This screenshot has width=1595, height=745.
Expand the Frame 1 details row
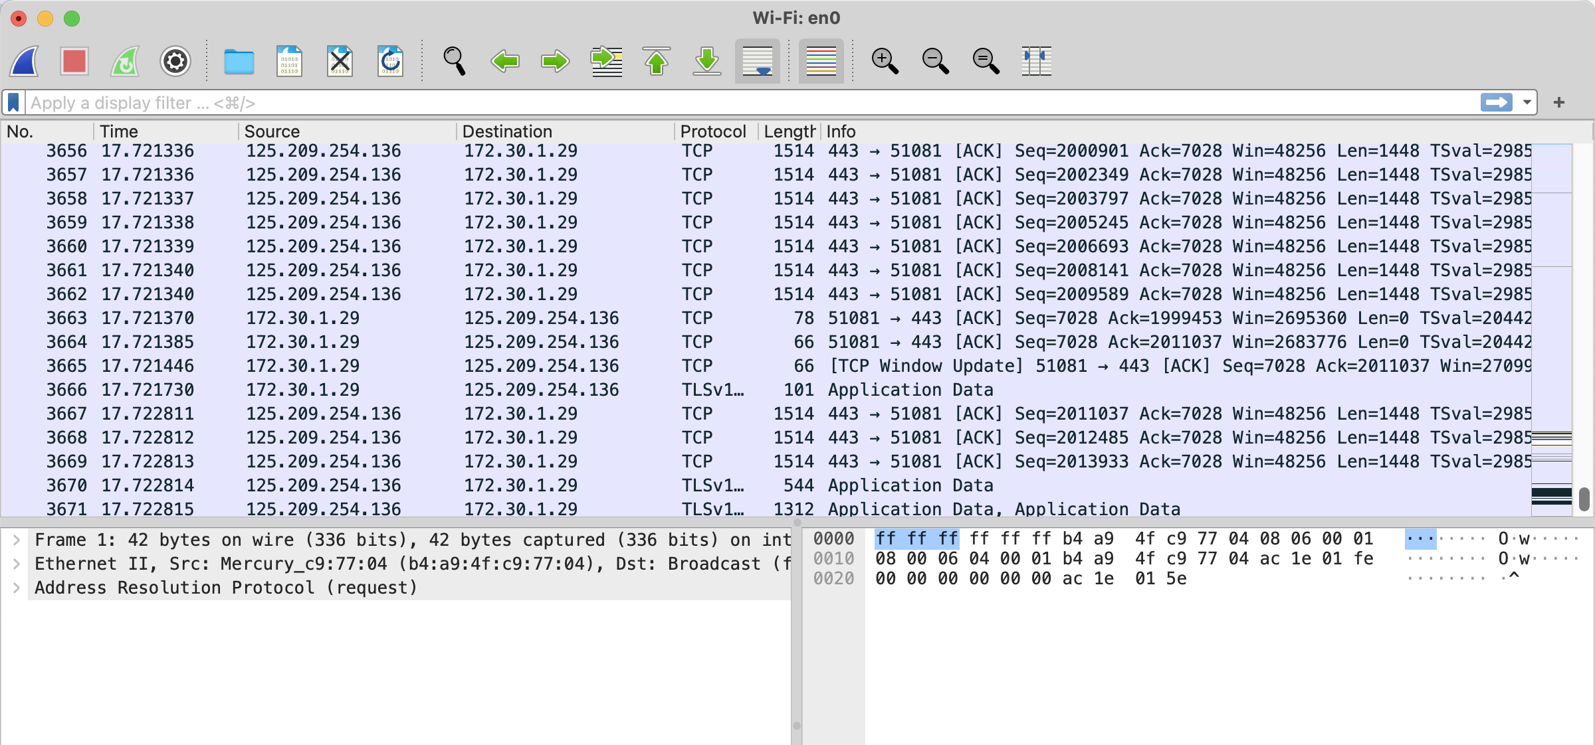(17, 540)
